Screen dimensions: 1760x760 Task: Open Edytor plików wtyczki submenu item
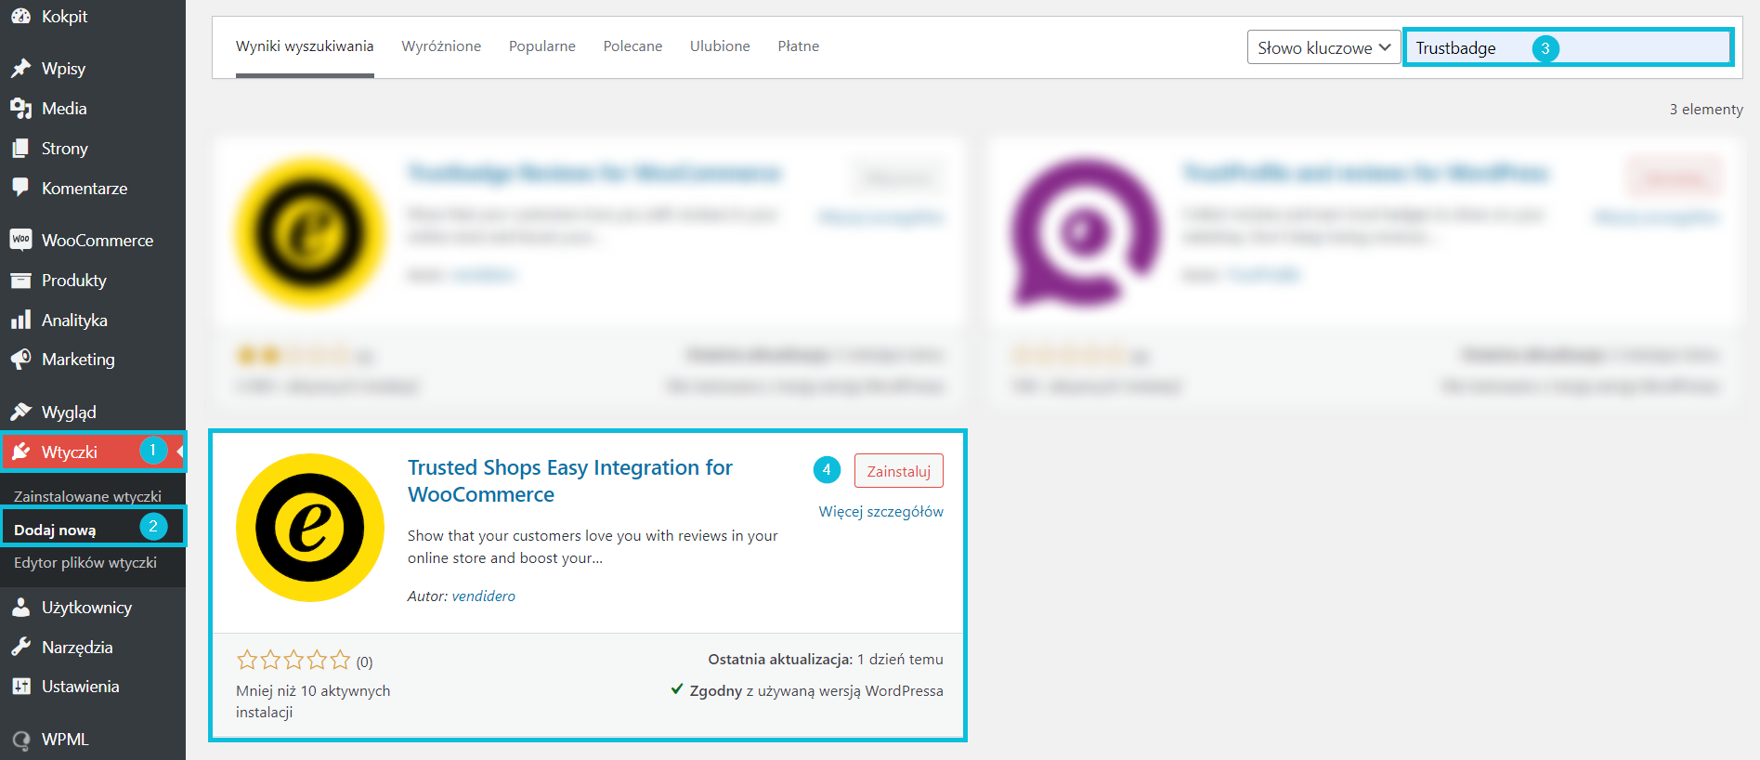tap(85, 563)
